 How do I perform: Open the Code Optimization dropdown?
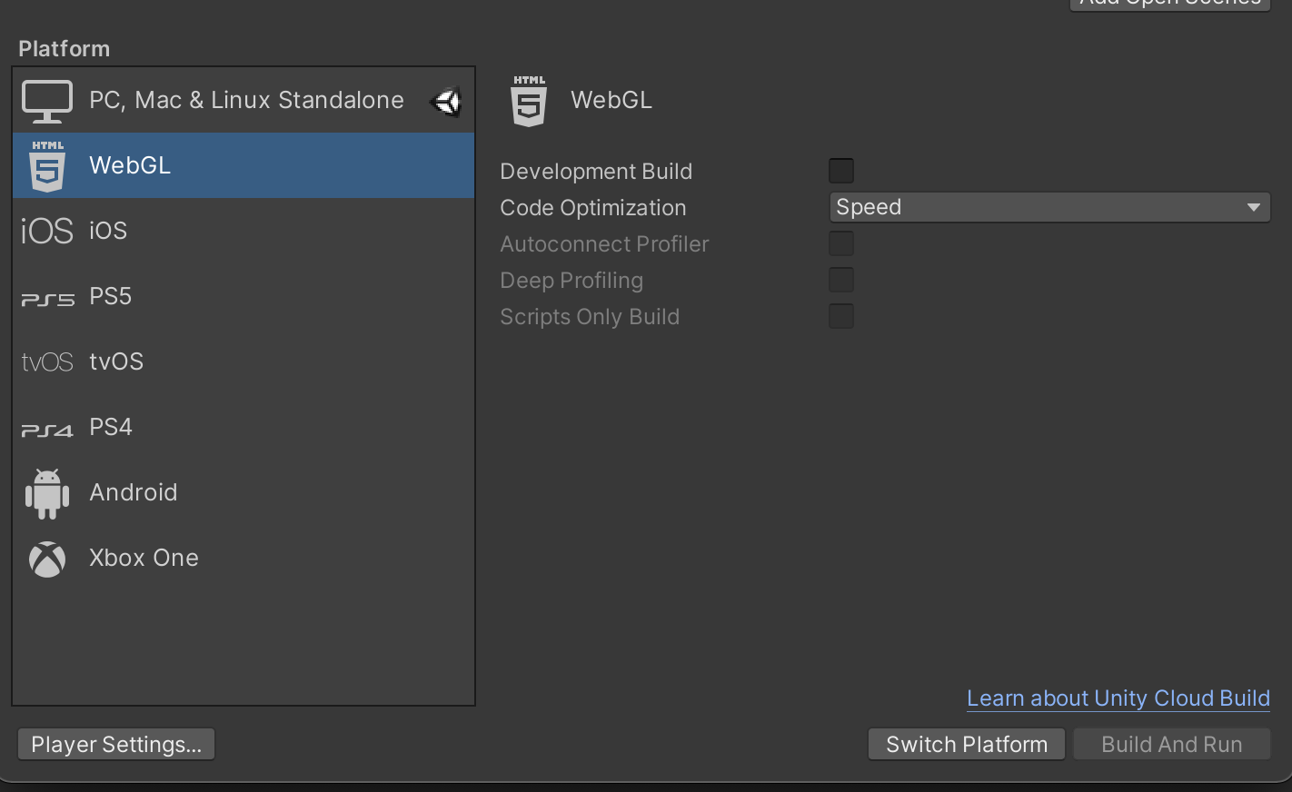(x=1049, y=207)
